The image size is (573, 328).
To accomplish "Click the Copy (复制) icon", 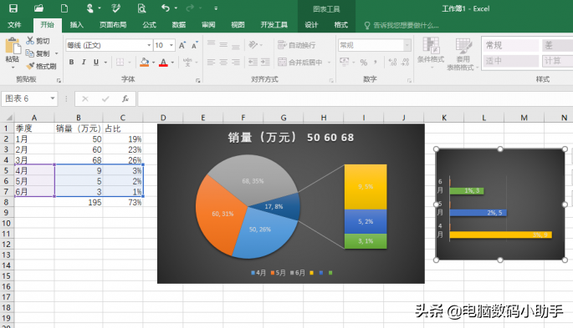I will (29, 53).
